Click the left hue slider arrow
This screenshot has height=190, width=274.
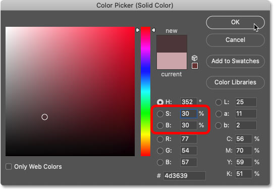pos(138,30)
